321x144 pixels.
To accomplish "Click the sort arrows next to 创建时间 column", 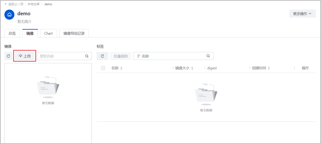I will pyautogui.click(x=269, y=68).
